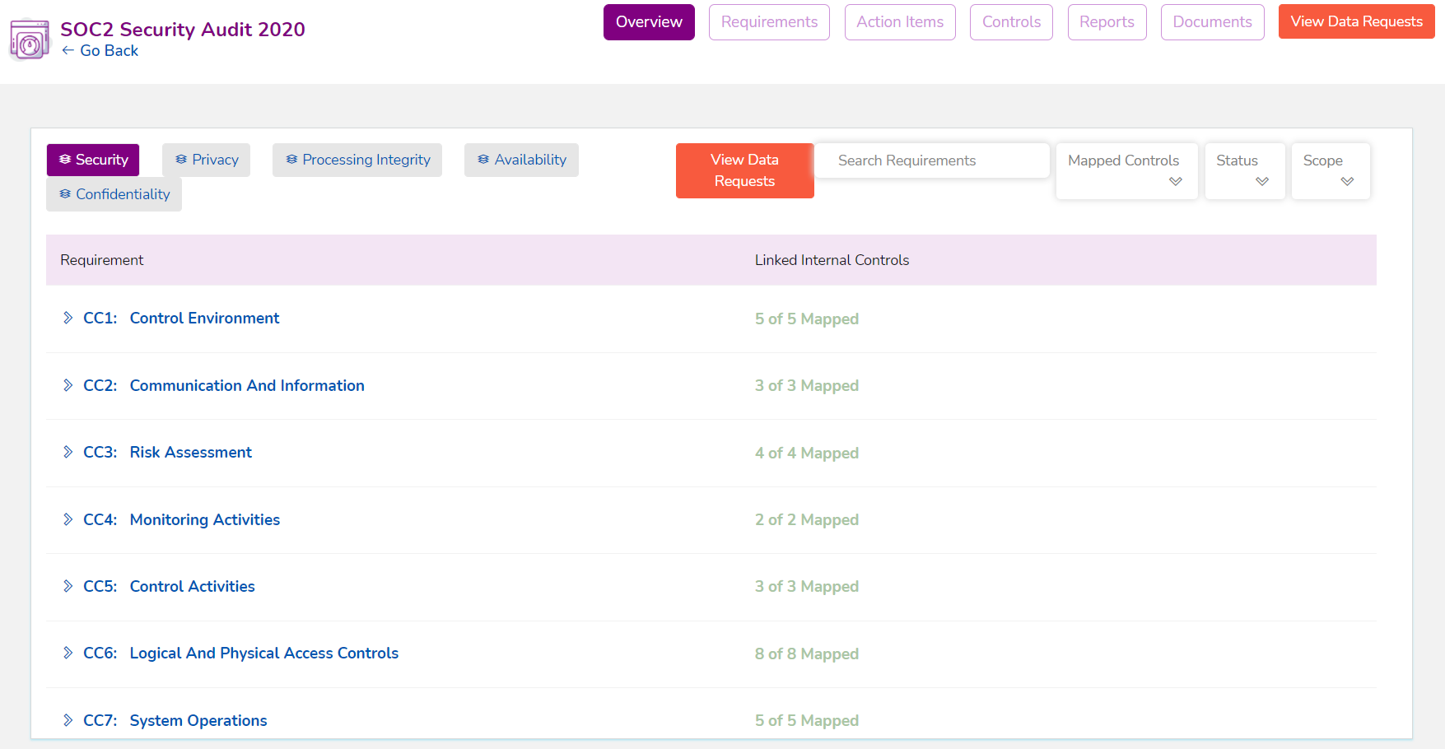Click the View Data Requests button
1445x749 pixels.
(744, 170)
